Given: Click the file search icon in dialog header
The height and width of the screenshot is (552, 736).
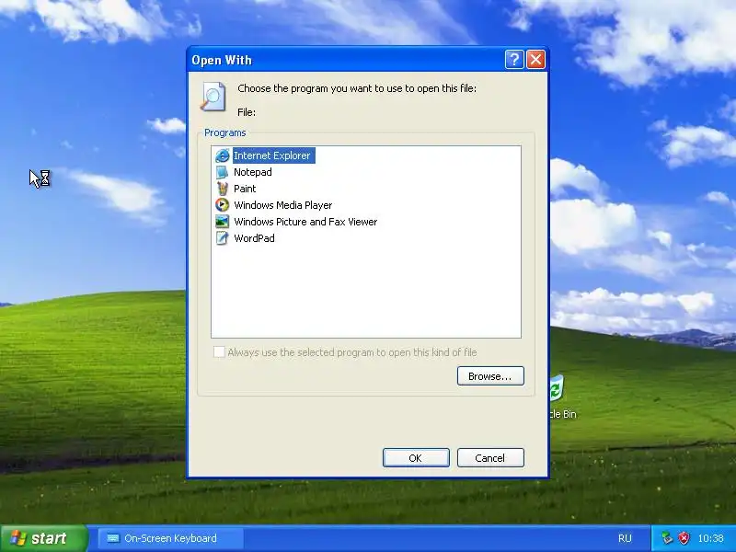Looking at the screenshot, I should pyautogui.click(x=213, y=97).
